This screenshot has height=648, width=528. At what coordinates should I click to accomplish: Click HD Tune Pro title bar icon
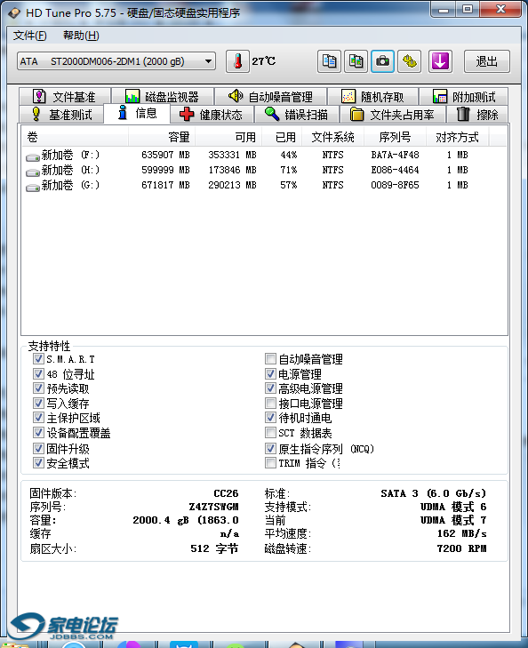[x=14, y=12]
